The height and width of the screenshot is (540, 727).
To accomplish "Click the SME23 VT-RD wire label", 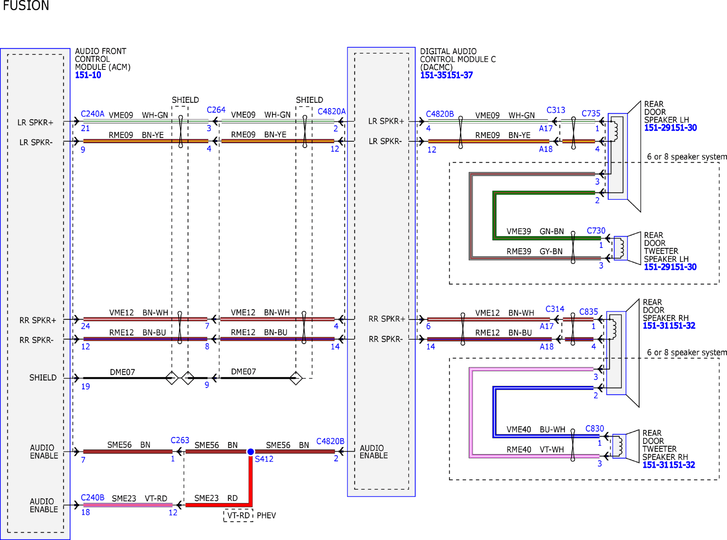I will coord(140,498).
